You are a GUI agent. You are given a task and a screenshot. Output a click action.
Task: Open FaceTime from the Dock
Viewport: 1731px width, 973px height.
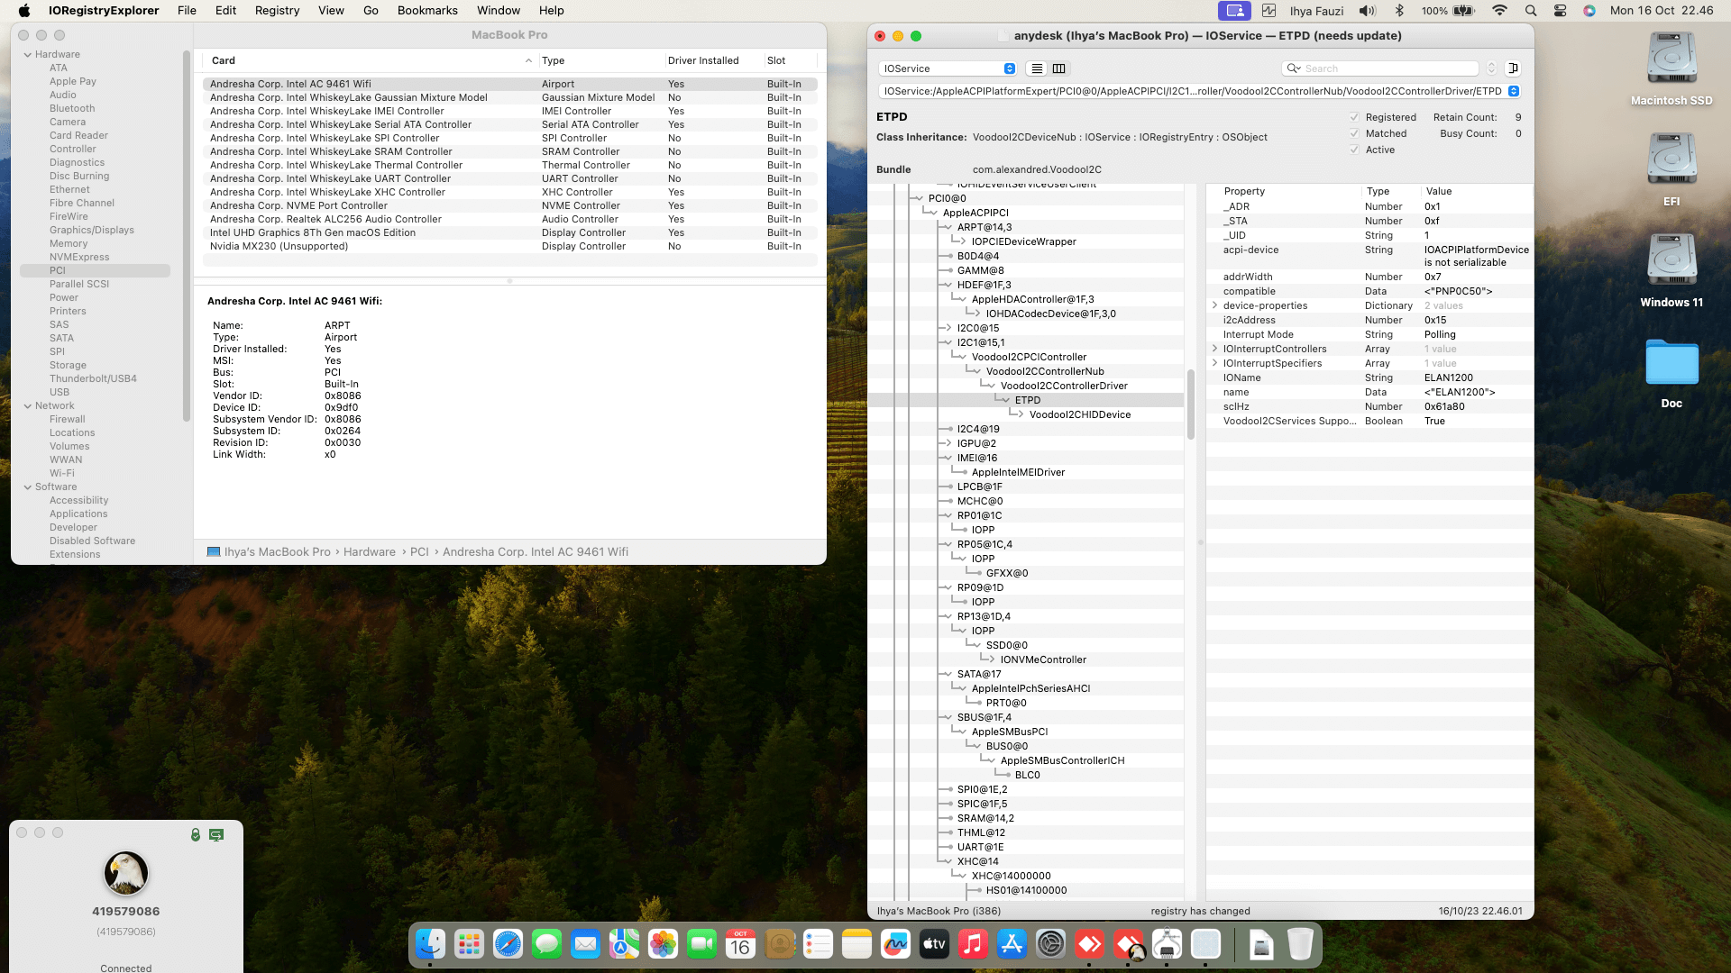tap(701, 944)
